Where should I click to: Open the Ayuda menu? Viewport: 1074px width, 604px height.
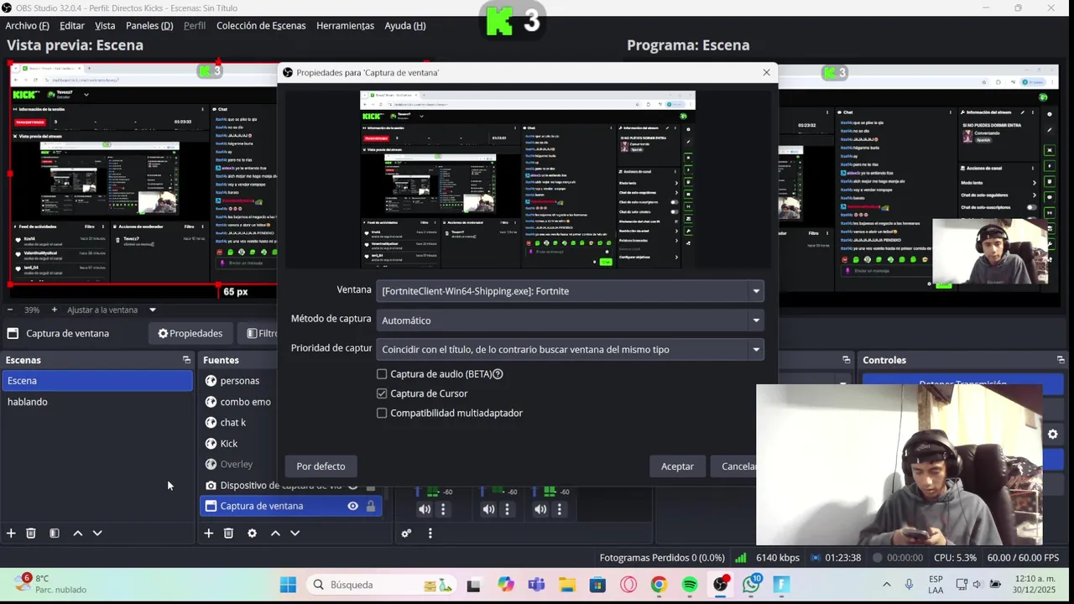404,26
